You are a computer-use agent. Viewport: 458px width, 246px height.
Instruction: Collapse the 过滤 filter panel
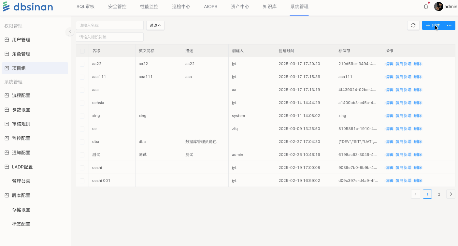click(x=155, y=25)
